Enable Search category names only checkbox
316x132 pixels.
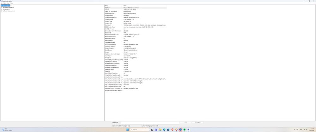[x=142, y=126]
